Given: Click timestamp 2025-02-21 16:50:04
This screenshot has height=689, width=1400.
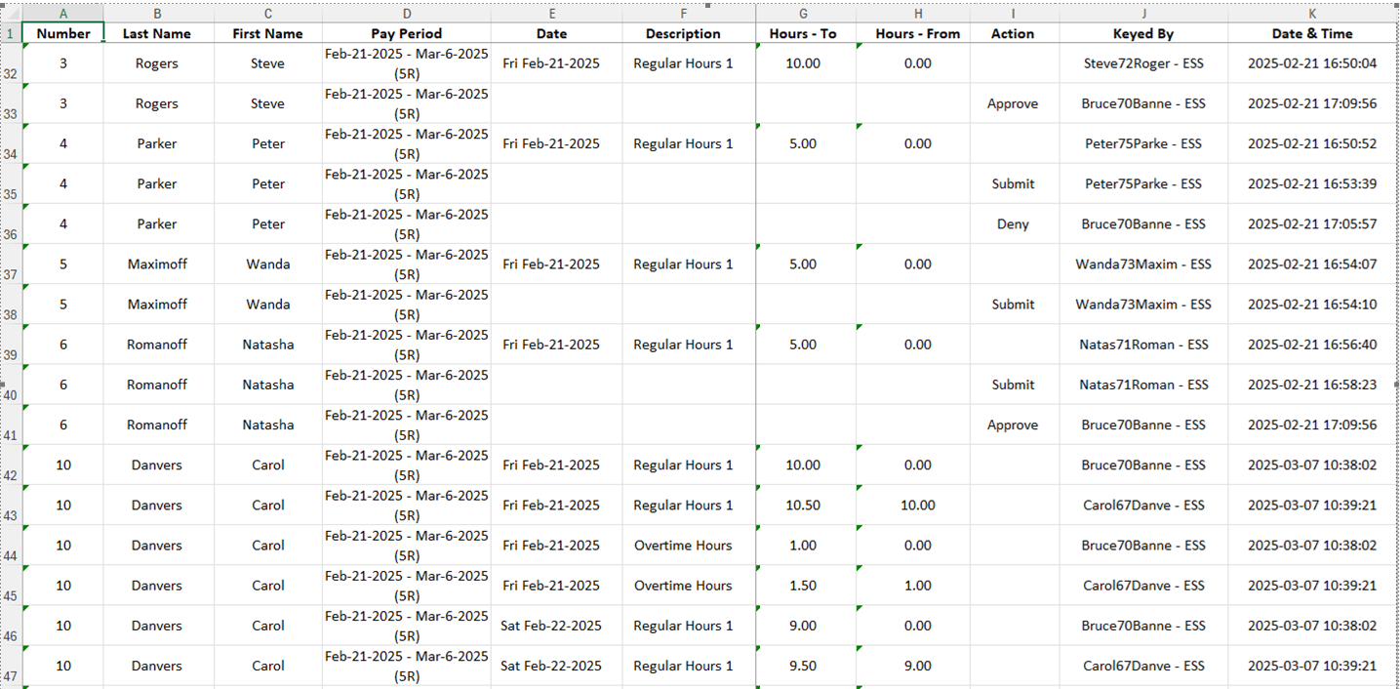Looking at the screenshot, I should point(1312,63).
